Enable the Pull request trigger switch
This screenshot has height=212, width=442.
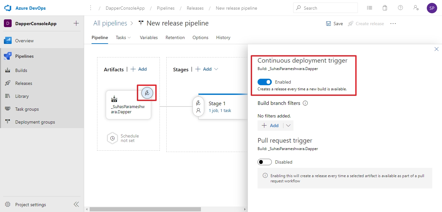coord(265,162)
